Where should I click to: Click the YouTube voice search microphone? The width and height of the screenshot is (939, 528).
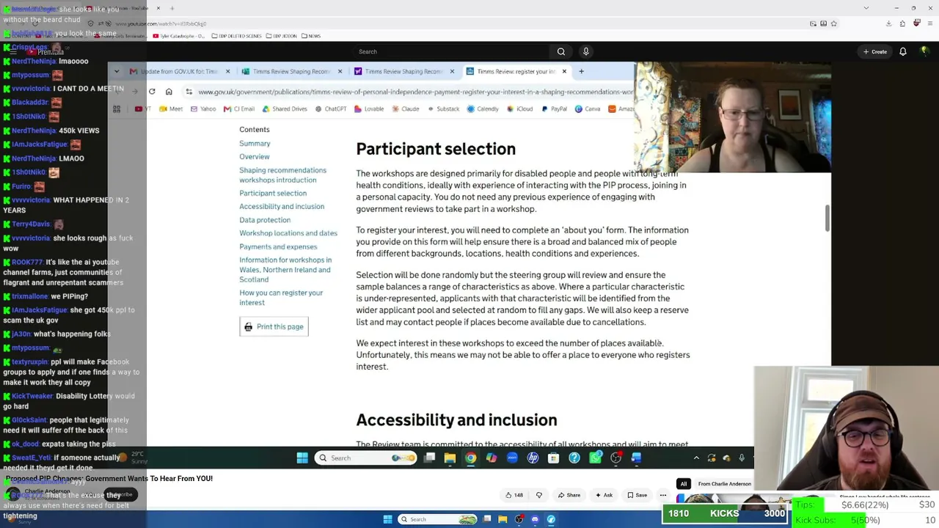point(585,51)
